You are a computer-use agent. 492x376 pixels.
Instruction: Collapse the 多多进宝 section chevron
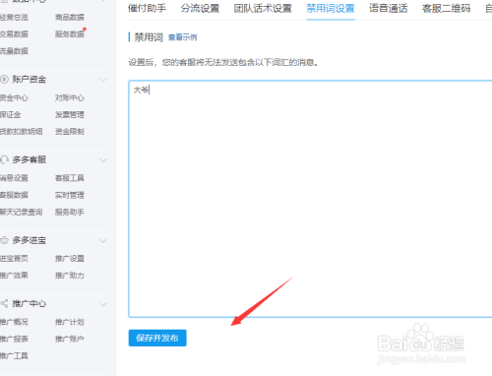click(x=103, y=240)
